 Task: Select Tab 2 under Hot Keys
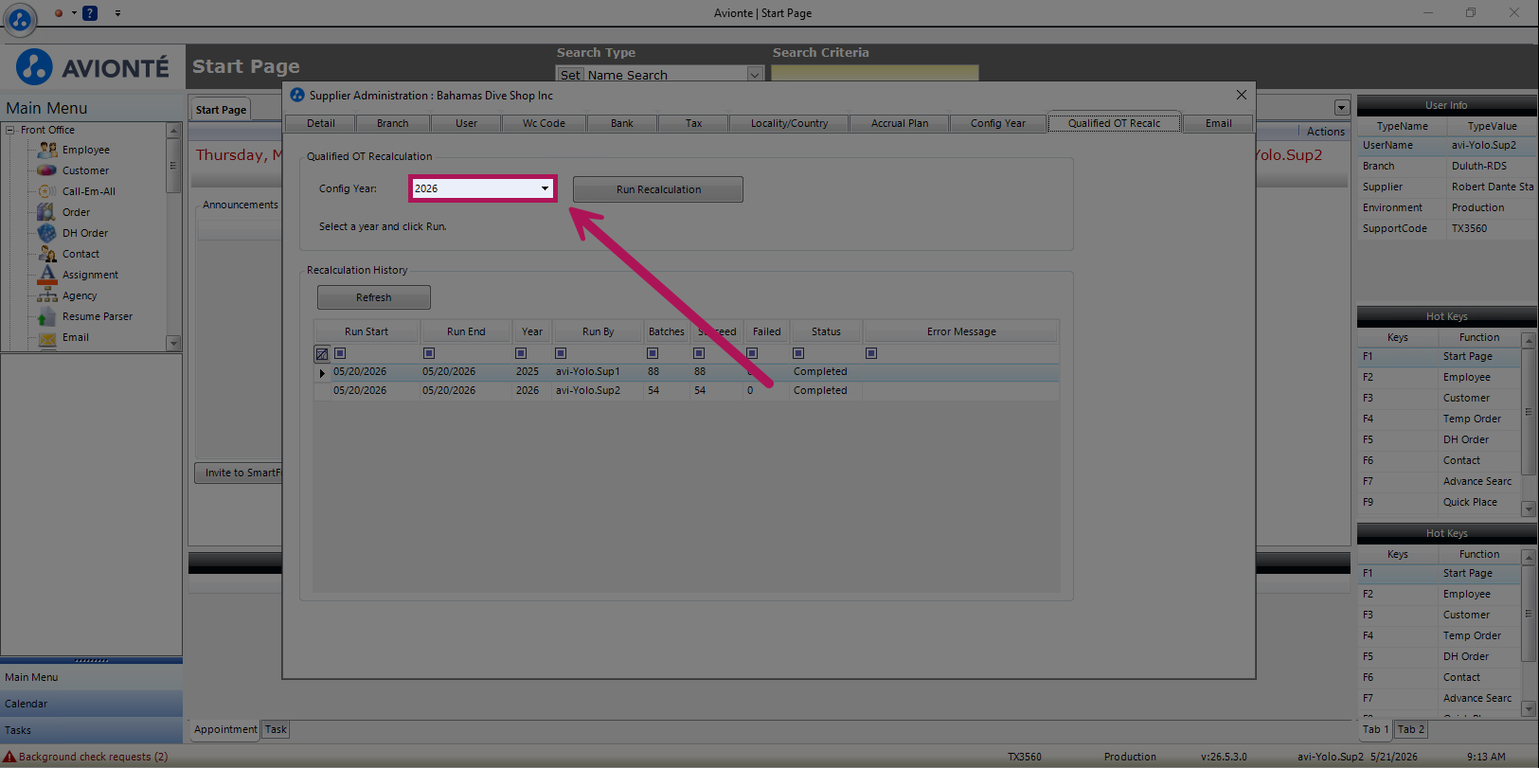coord(1411,729)
